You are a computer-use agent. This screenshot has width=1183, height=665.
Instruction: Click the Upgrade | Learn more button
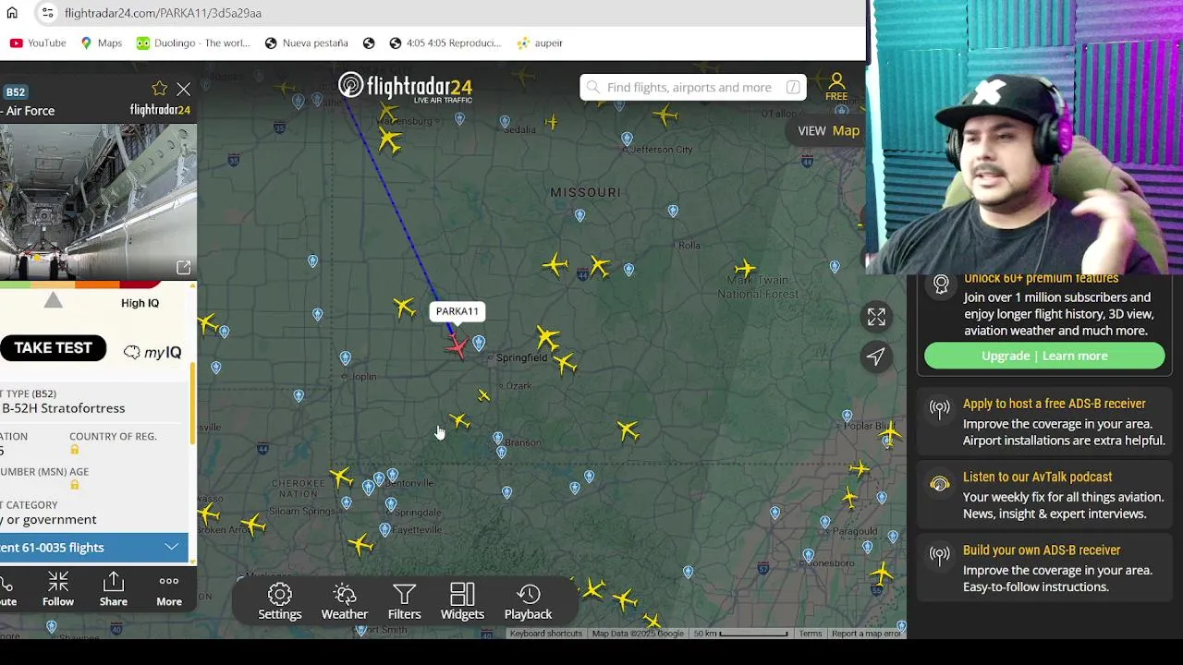pos(1044,356)
